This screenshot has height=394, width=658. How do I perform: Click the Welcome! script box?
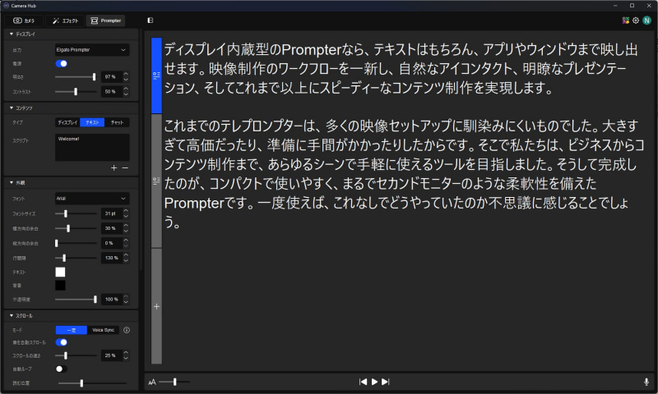pyautogui.click(x=92, y=148)
